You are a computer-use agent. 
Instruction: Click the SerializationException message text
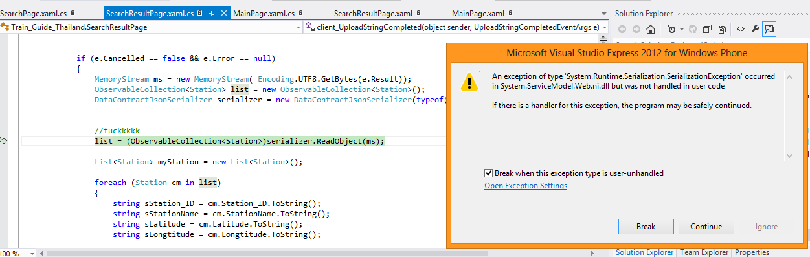(x=633, y=81)
